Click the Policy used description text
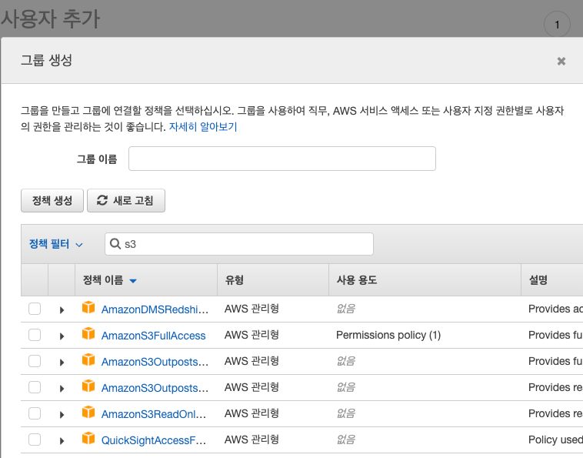Screen dimensions: 583x458 [555, 440]
